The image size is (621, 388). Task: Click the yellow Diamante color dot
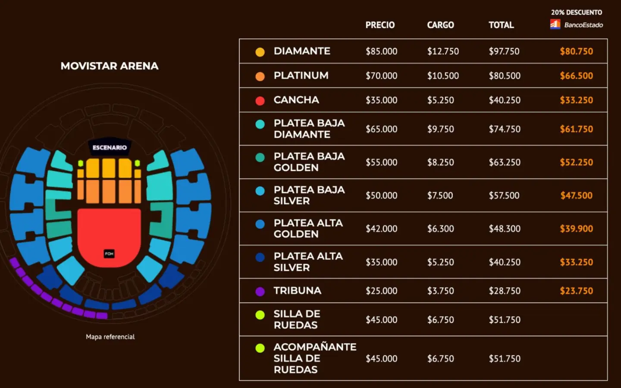point(260,52)
